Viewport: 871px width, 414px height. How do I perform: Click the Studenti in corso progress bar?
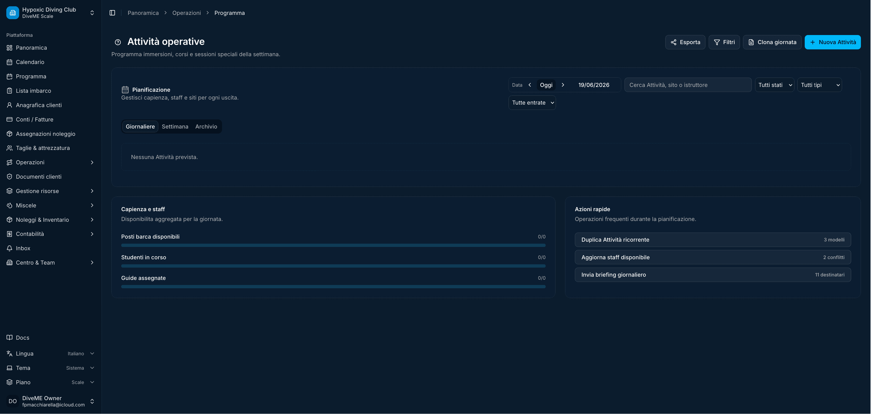pyautogui.click(x=333, y=266)
